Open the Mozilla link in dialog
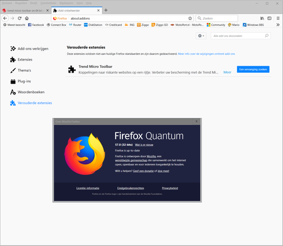The width and height of the screenshot is (283, 246). [x=151, y=156]
